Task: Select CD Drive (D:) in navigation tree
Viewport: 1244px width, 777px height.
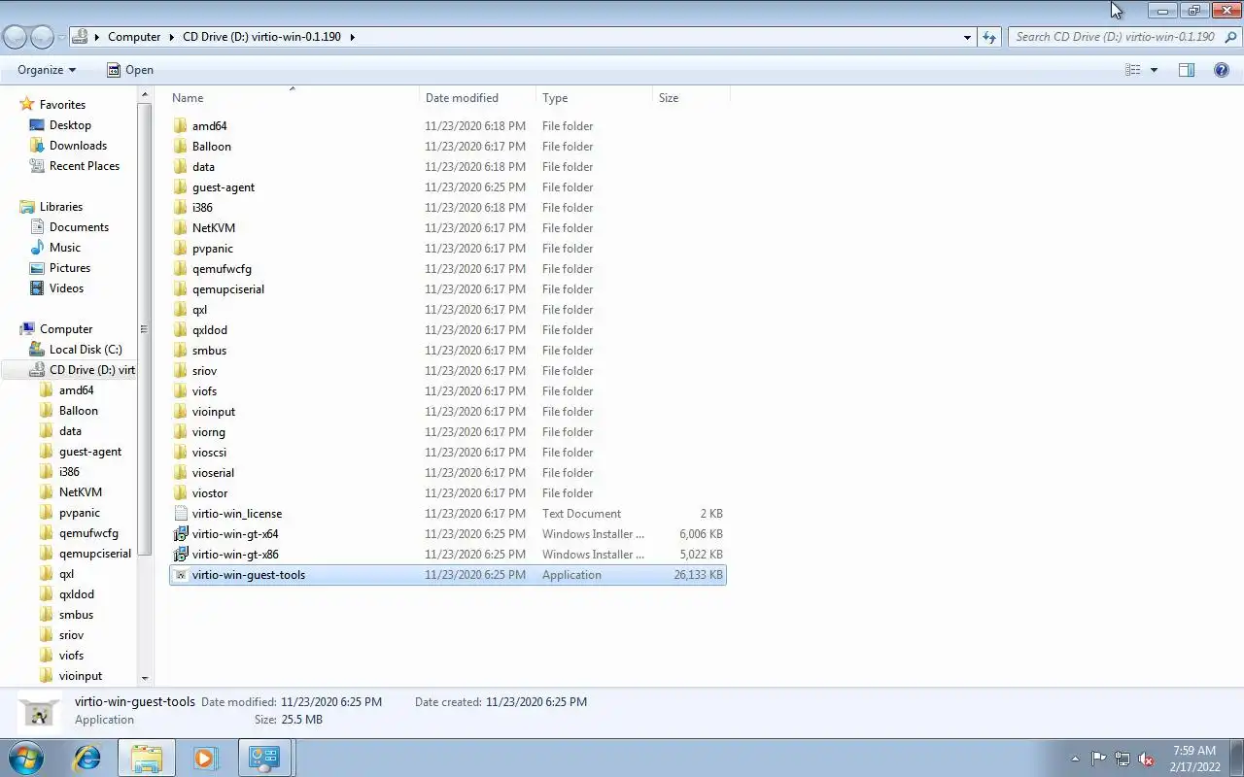Action: (x=70, y=370)
